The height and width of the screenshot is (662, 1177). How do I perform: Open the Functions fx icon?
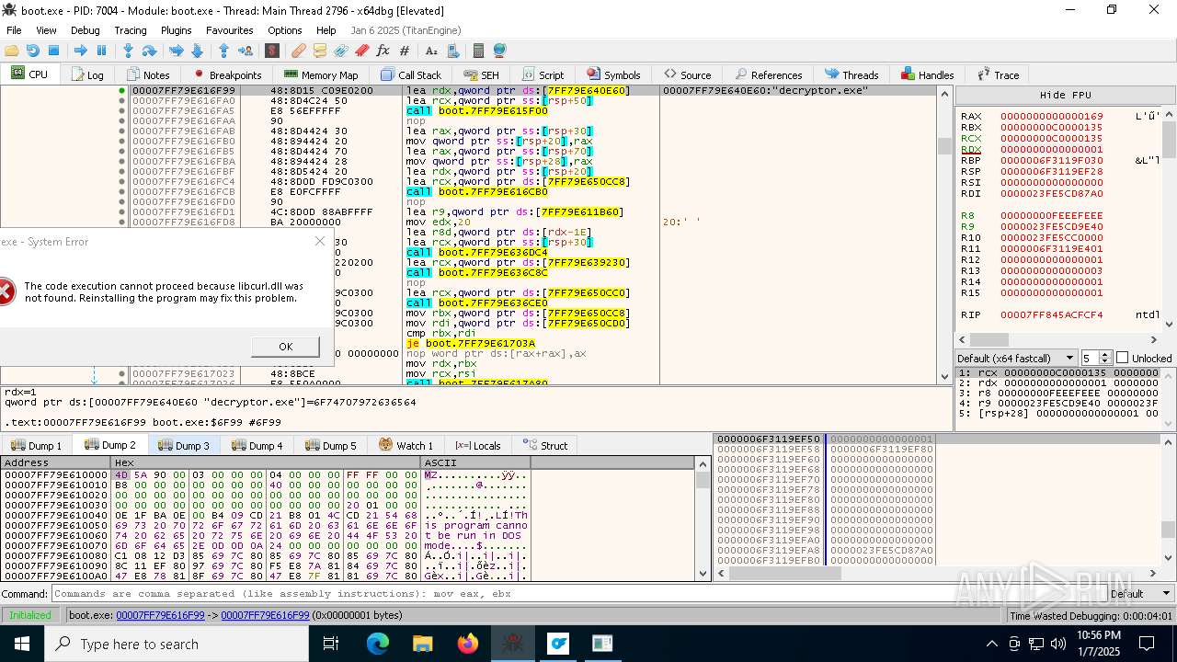383,51
